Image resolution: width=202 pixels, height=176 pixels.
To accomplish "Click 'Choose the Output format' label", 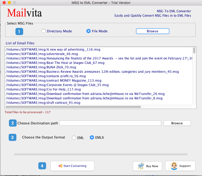I will point(43,137).
